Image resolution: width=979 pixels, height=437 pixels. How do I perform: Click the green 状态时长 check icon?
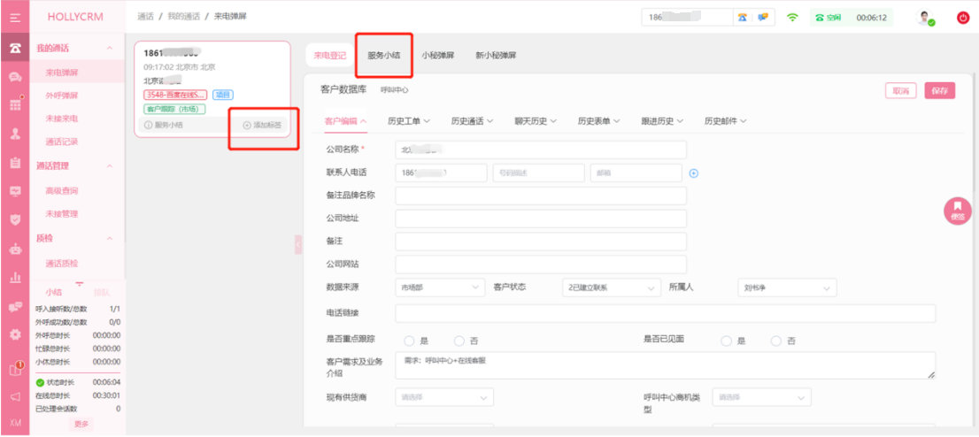[40, 382]
